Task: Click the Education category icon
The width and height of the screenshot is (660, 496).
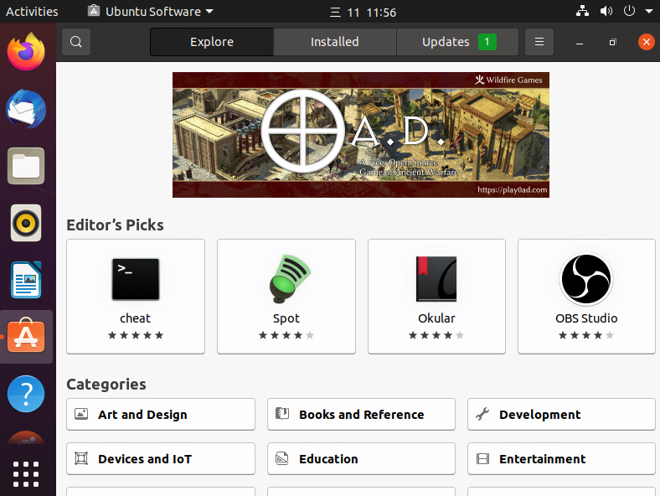Action: coord(282,458)
